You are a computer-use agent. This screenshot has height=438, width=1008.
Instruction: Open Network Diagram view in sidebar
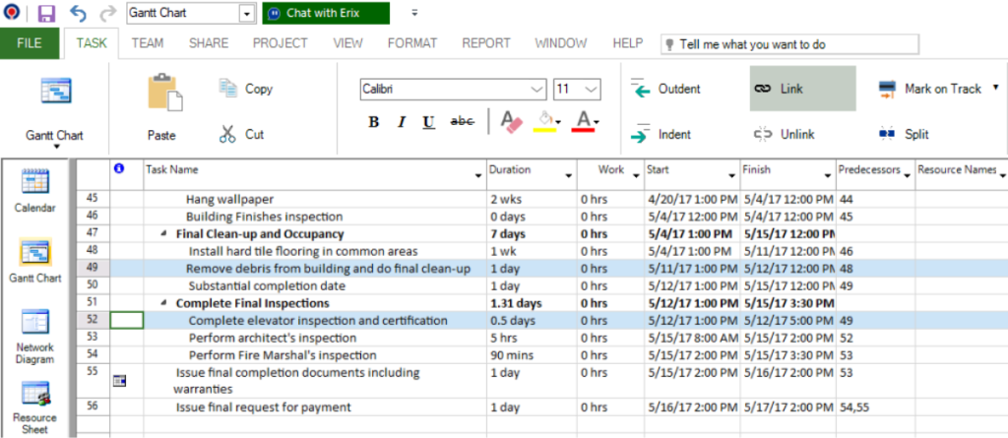point(34,337)
